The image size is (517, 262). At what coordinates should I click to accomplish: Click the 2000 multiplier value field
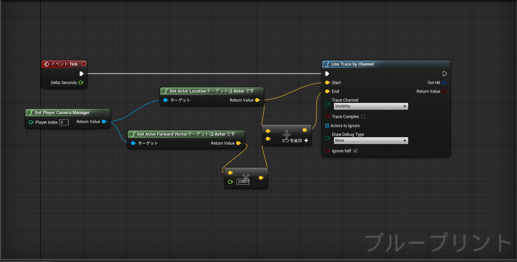(243, 182)
